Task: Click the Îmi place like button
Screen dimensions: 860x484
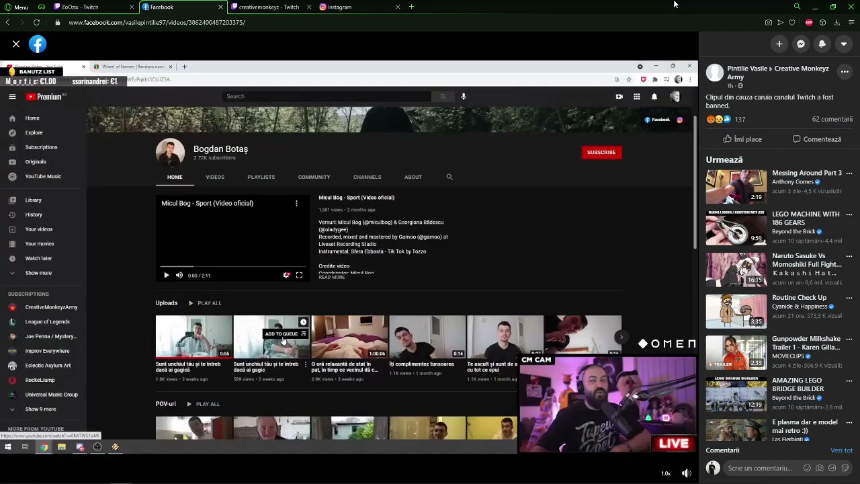Action: (x=742, y=139)
